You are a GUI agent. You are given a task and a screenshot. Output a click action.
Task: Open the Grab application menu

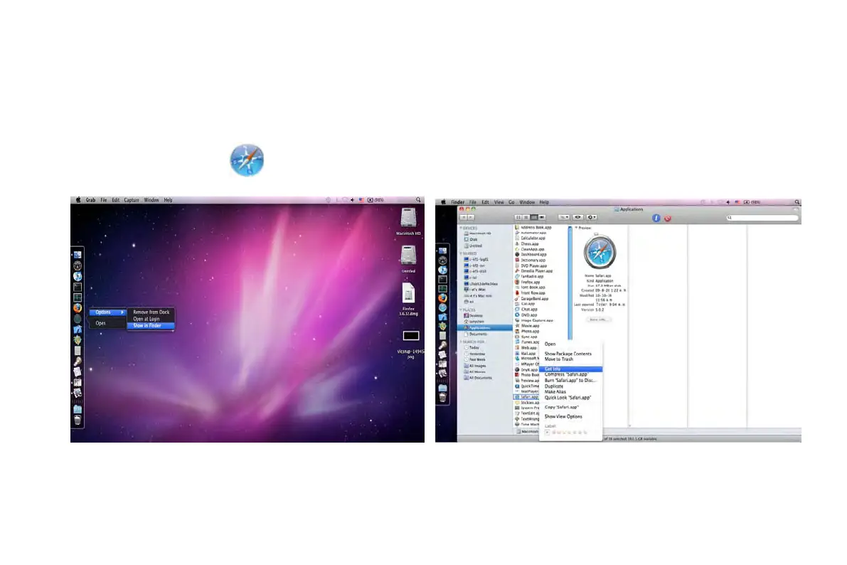coord(90,200)
